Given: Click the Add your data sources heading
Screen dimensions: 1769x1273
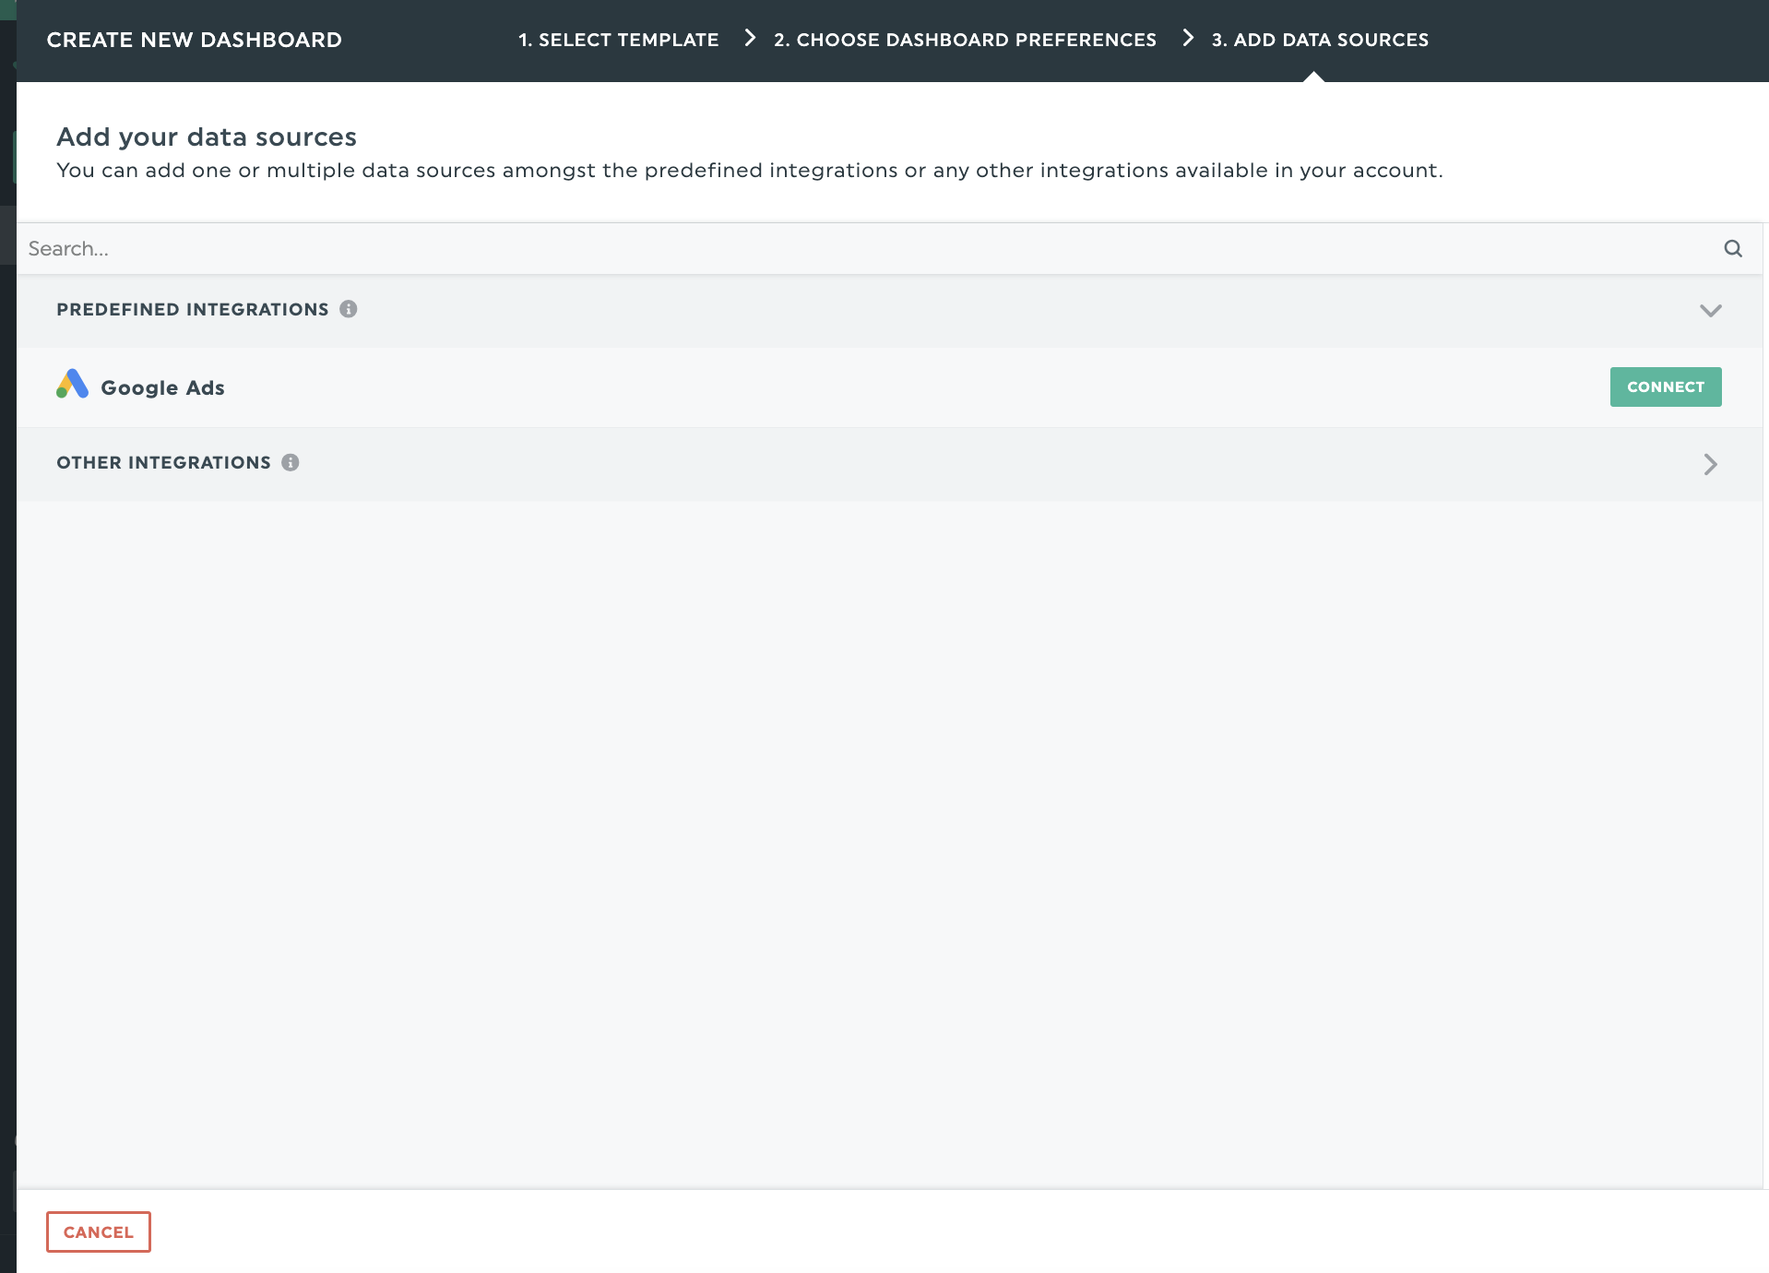Looking at the screenshot, I should [207, 137].
